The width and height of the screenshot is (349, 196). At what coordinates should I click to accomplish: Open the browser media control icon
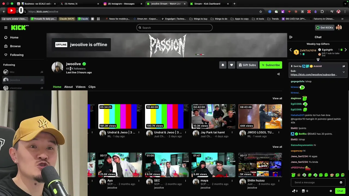tap(332, 11)
